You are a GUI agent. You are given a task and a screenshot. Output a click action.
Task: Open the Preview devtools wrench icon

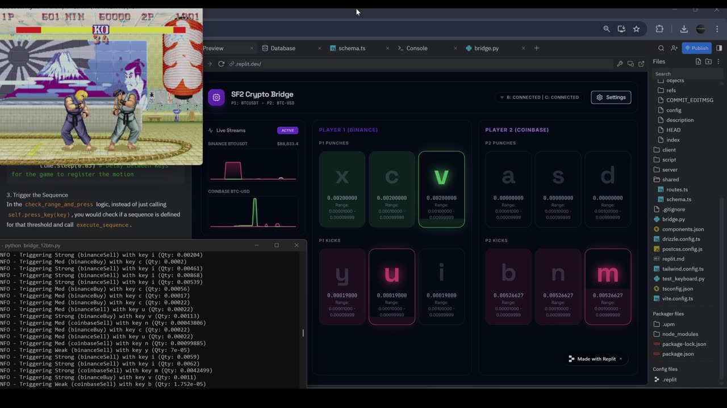[x=620, y=64]
